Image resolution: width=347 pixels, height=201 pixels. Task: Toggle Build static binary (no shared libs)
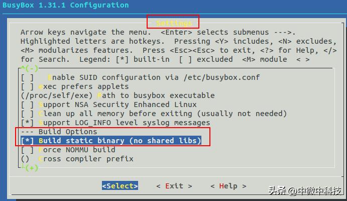[x=111, y=141]
